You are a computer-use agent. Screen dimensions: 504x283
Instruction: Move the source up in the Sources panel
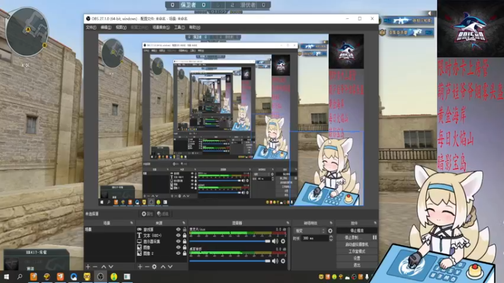click(x=163, y=267)
